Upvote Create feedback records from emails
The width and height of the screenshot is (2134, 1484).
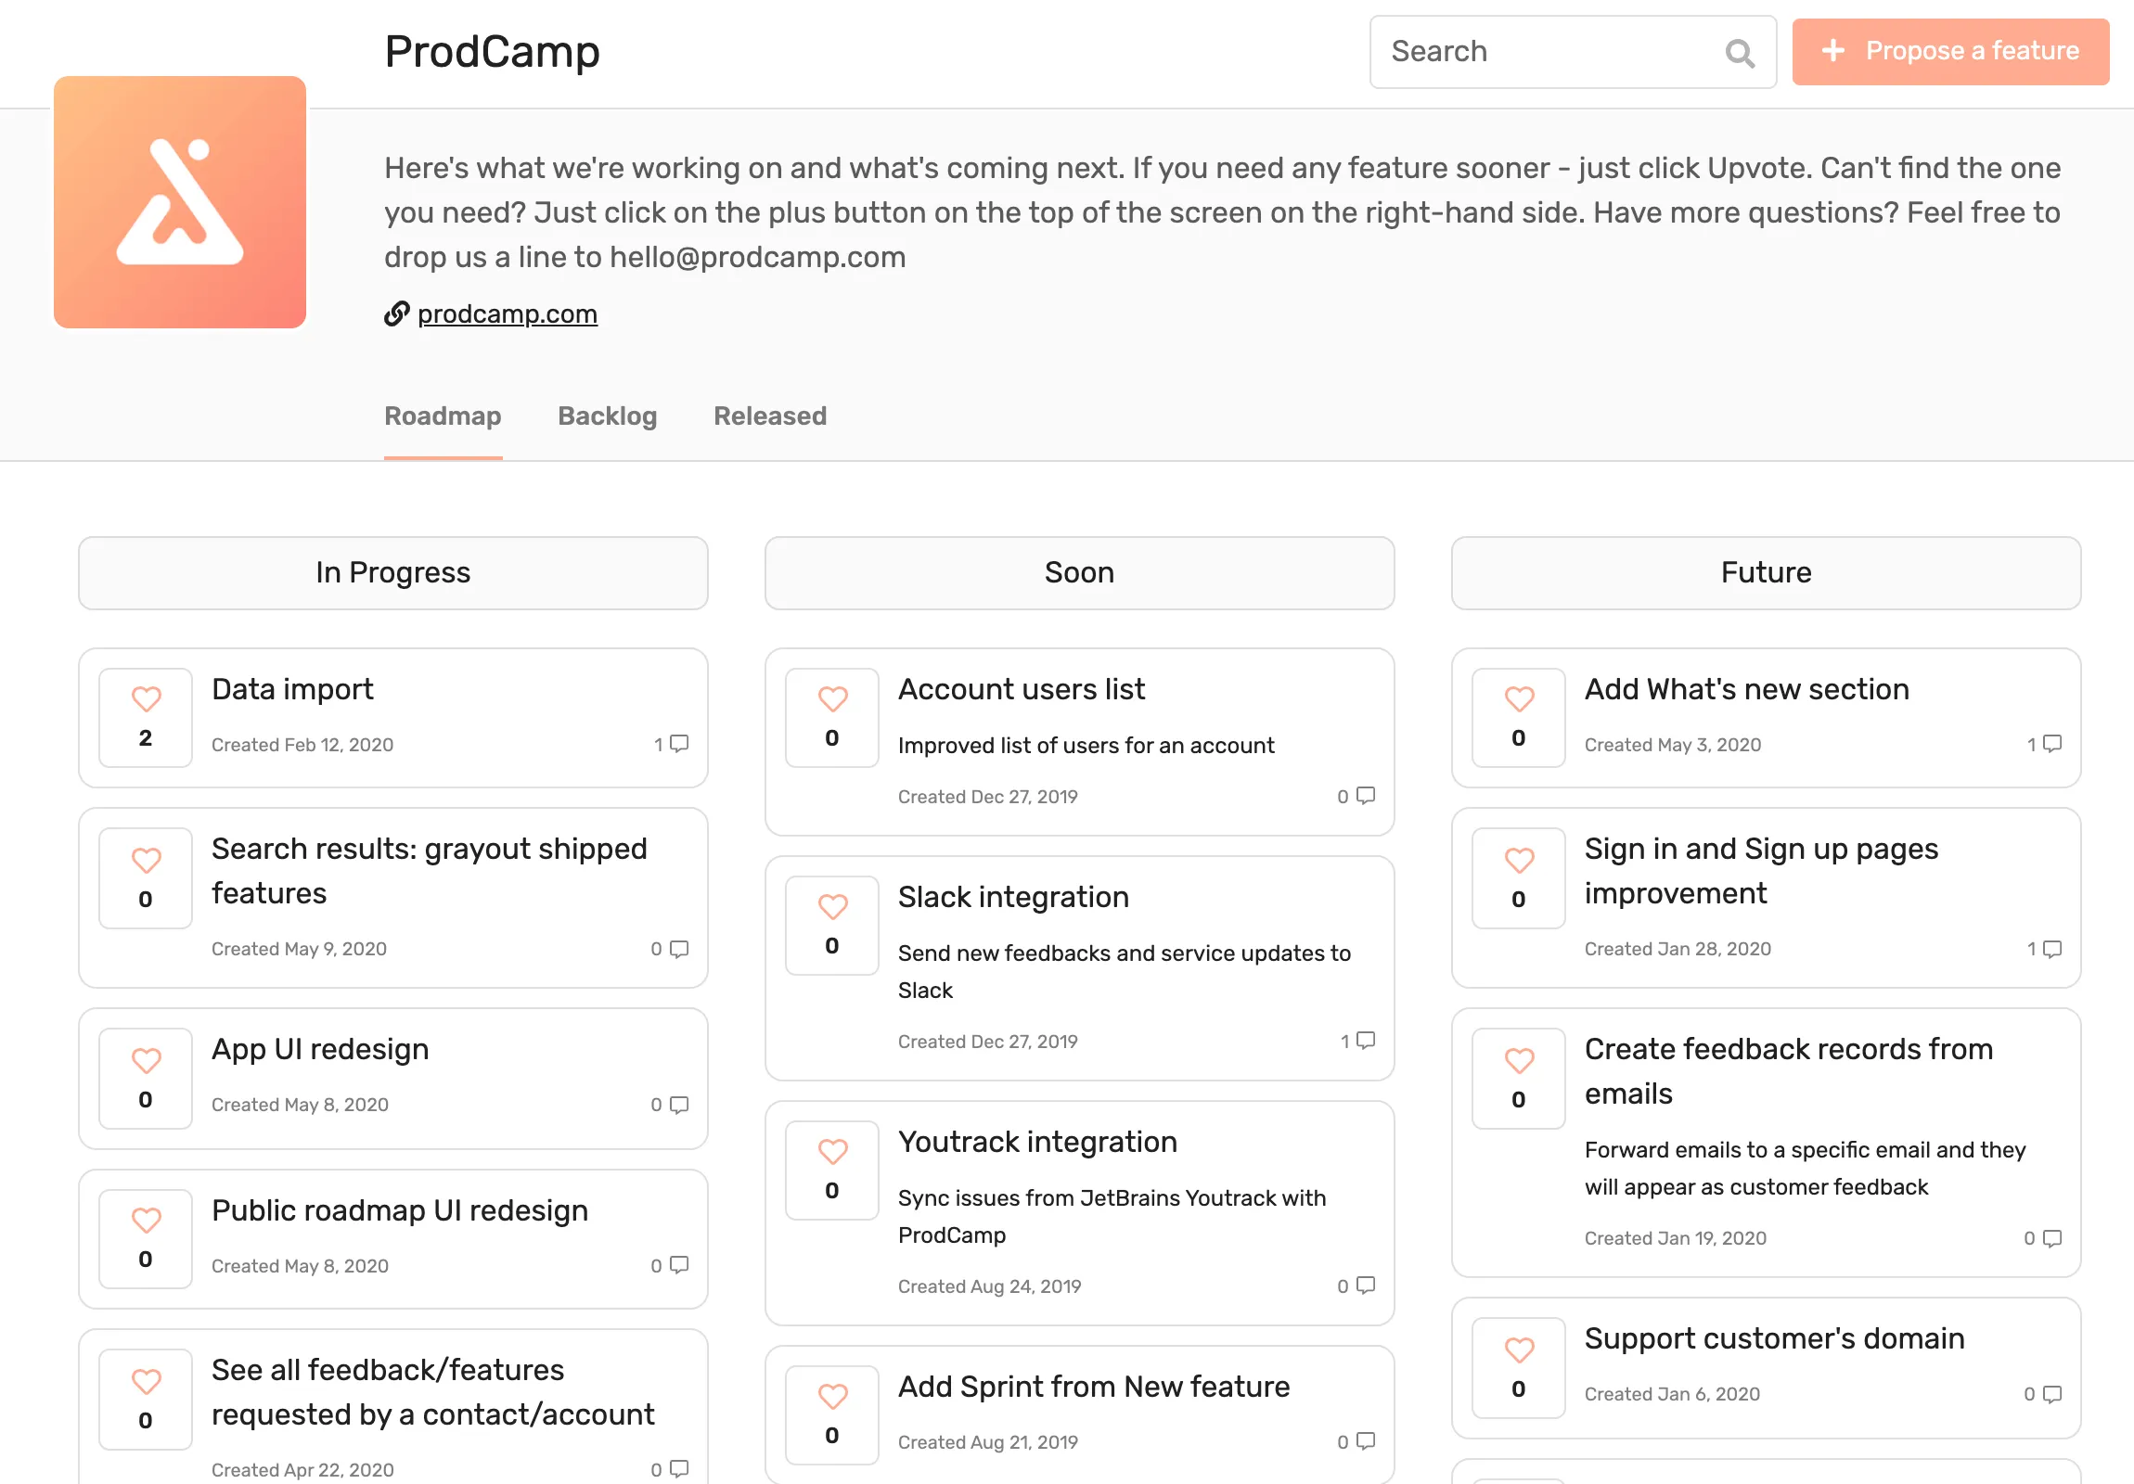(1518, 1060)
